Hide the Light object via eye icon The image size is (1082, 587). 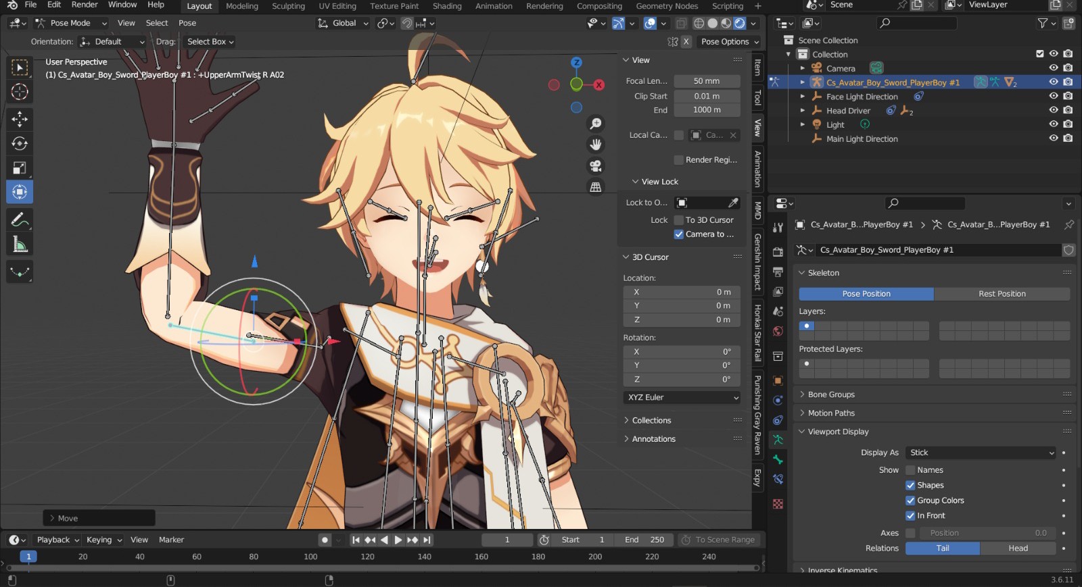click(x=1054, y=124)
